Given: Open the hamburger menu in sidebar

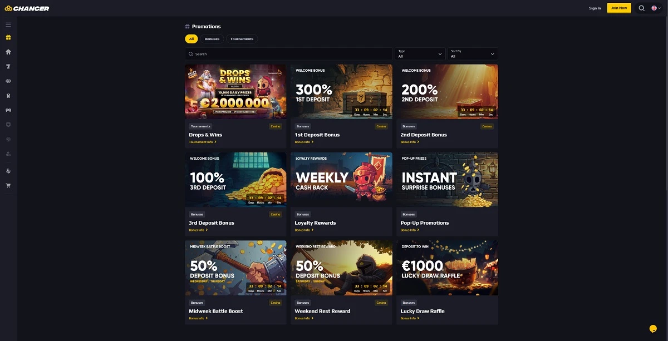Looking at the screenshot, I should 8,24.
